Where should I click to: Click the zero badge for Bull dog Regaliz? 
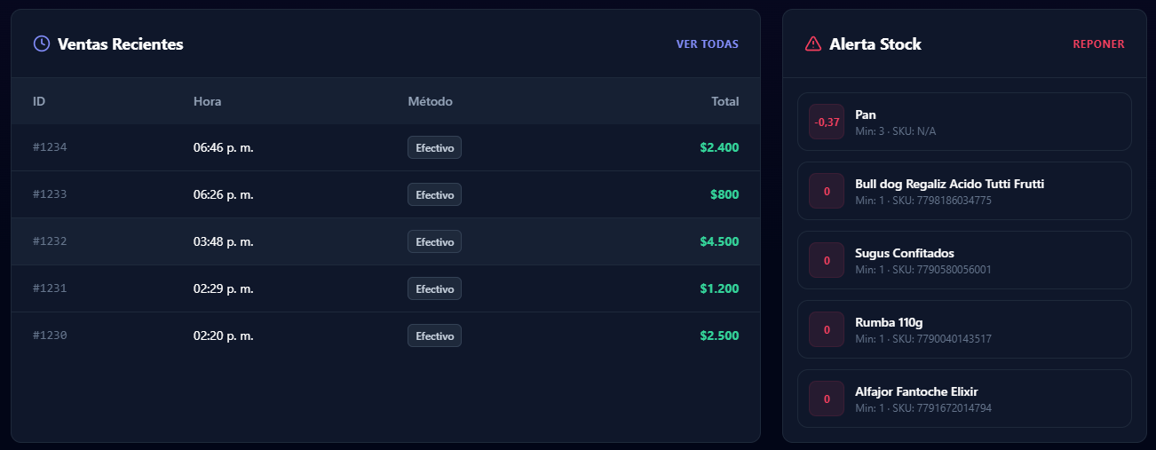[x=827, y=191]
